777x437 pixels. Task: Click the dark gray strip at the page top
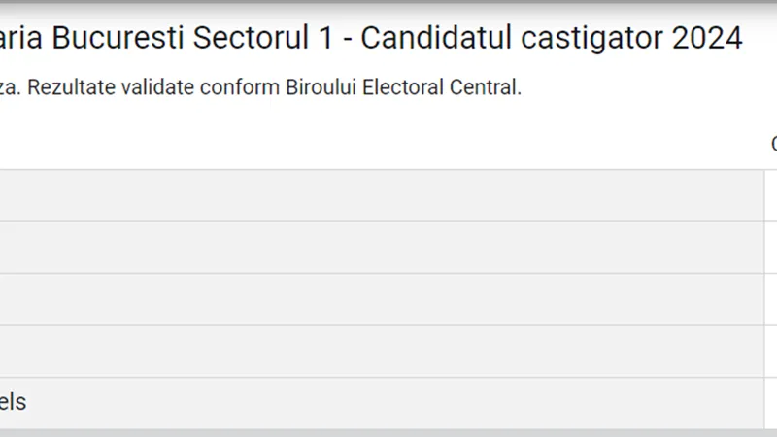(x=388, y=2)
